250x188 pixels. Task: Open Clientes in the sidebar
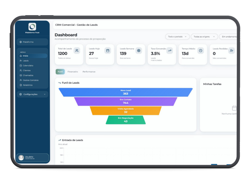33,70
